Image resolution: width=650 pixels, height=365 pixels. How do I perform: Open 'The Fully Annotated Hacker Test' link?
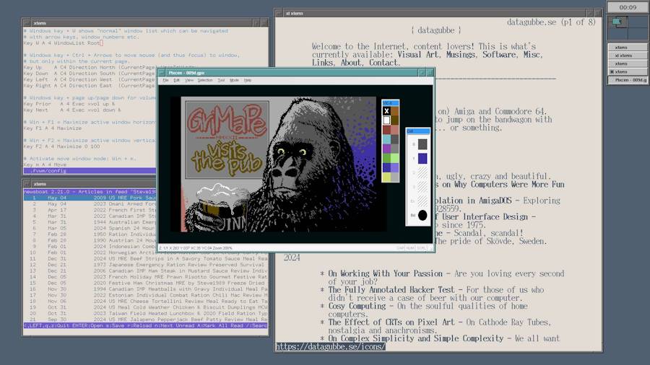click(391, 290)
